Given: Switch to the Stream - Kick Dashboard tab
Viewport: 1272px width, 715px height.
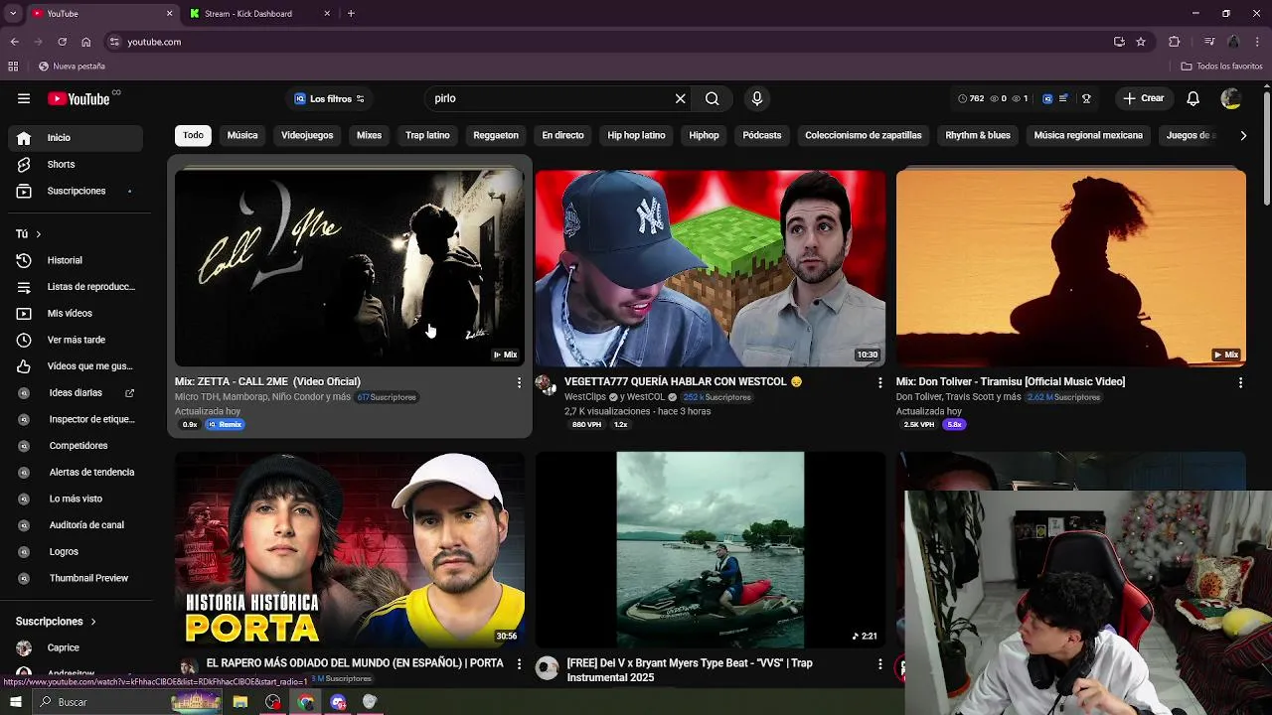Looking at the screenshot, I should coord(258,14).
